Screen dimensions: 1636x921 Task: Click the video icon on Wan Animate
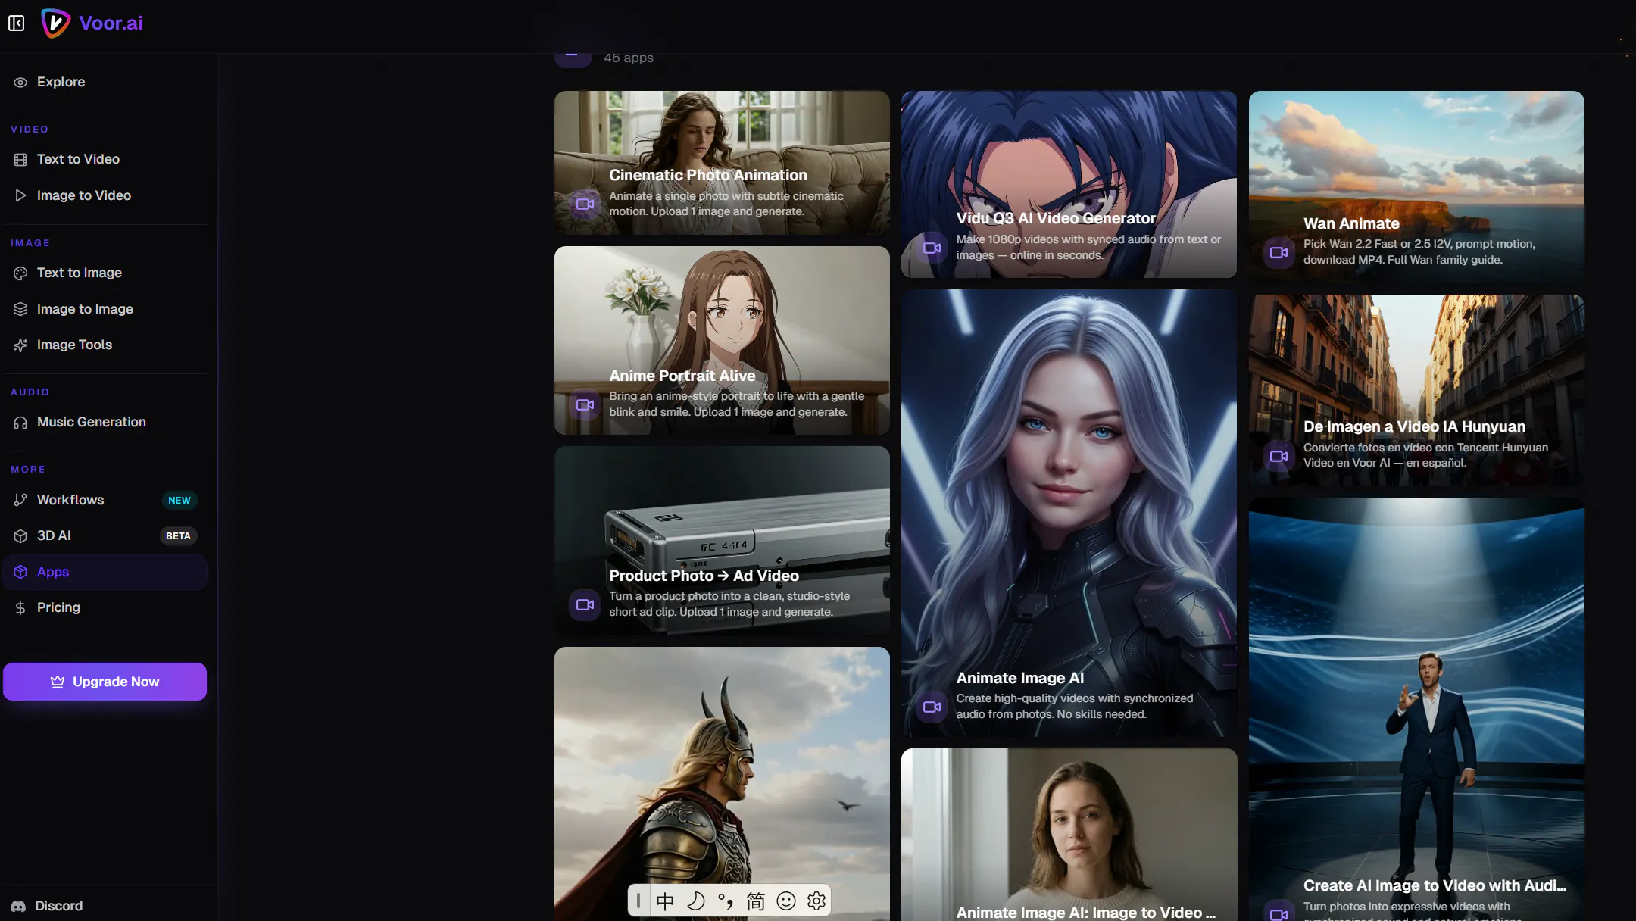(1279, 252)
